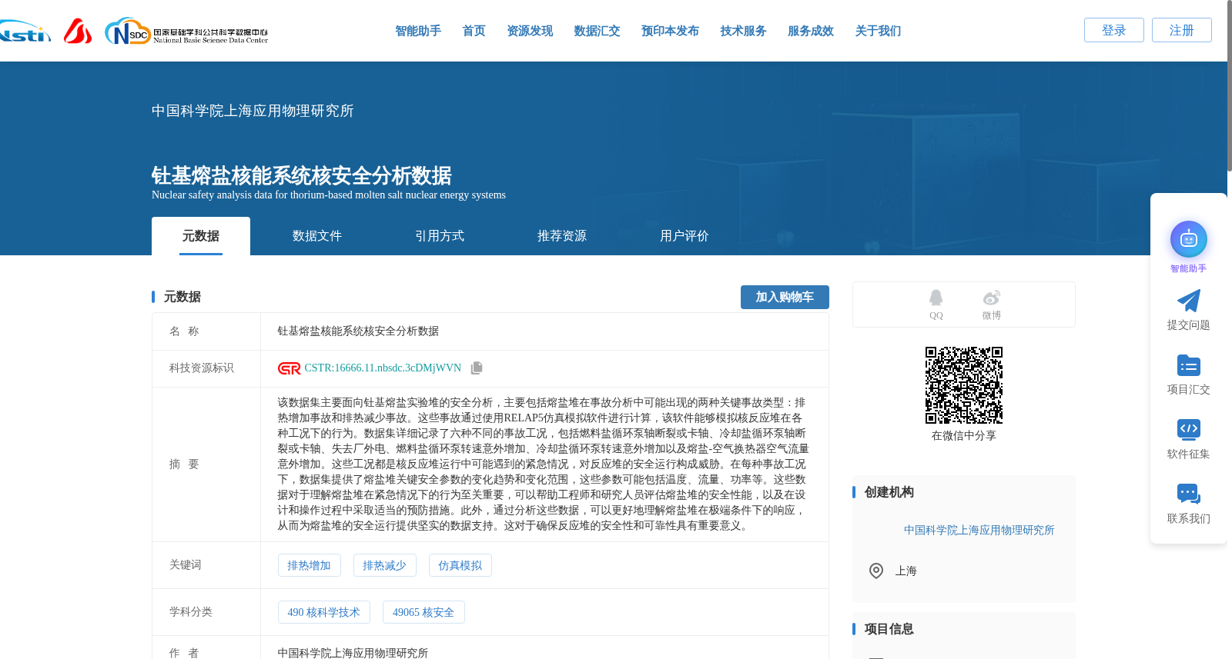Click the name value in the 名称 row
Screen dimensions: 1232x659
coord(358,331)
